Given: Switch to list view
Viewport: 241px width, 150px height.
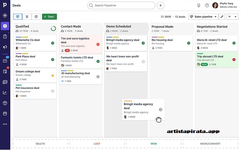Looking at the screenshot, I should point(27,17).
